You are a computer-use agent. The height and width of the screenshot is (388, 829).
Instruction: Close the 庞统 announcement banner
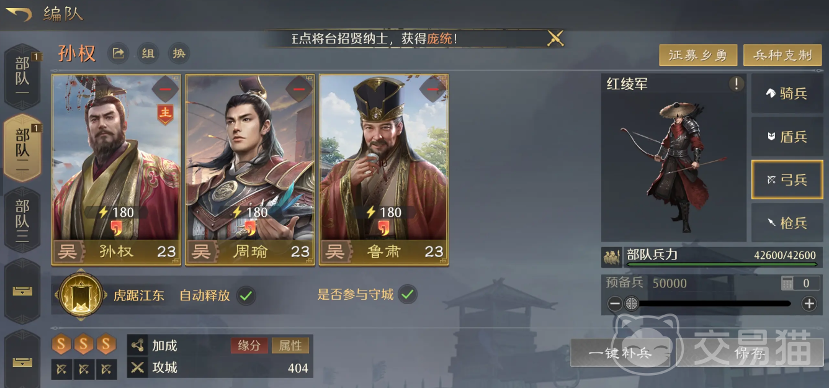click(x=555, y=38)
